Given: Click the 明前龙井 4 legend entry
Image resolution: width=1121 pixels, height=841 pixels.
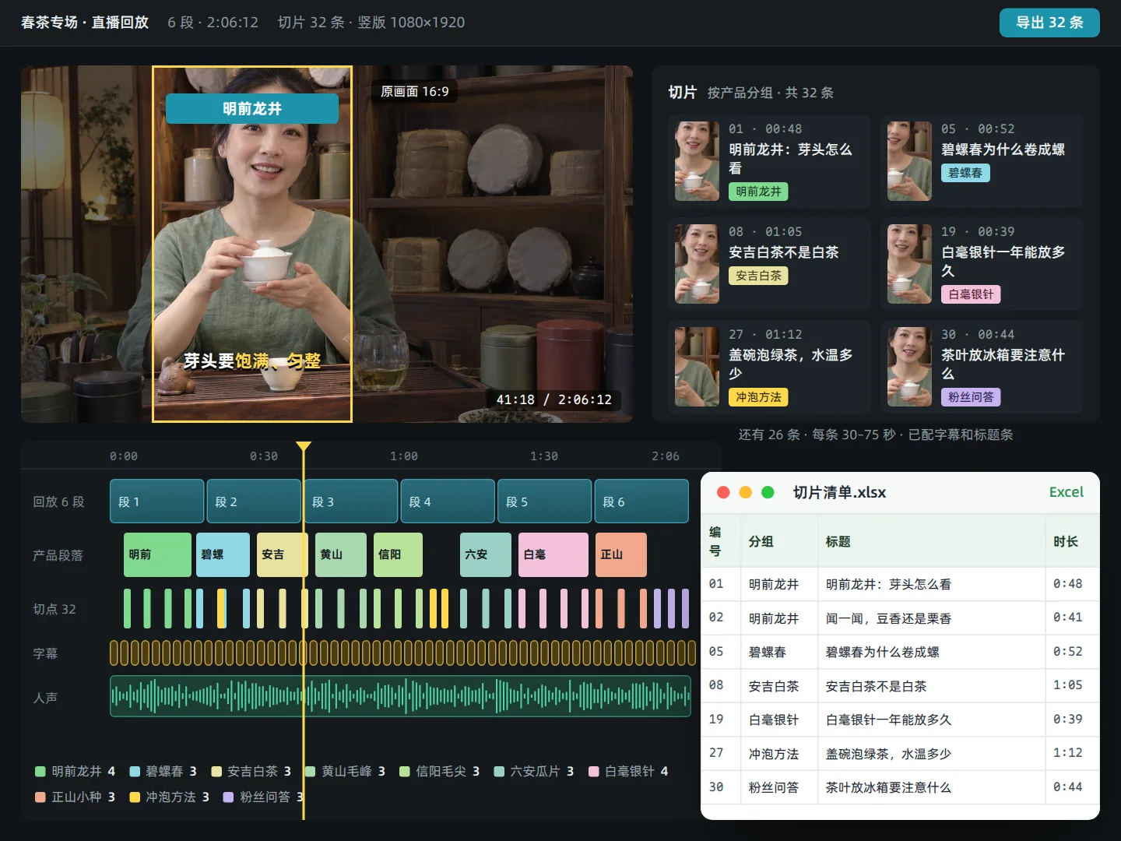Looking at the screenshot, I should coord(76,771).
